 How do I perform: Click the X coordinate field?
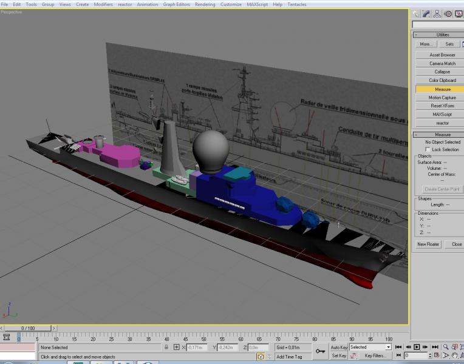pos(197,348)
